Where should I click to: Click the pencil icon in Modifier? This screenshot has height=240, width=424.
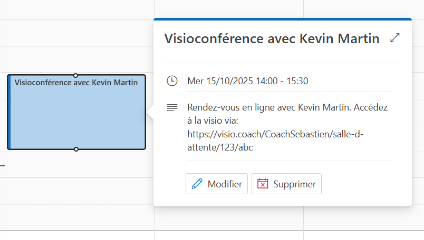pyautogui.click(x=197, y=184)
